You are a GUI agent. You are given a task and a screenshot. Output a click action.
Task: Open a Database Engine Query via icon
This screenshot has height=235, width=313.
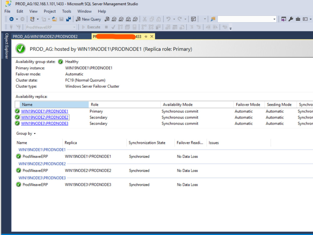click(x=107, y=19)
